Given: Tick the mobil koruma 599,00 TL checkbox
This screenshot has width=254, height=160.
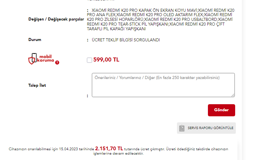Looking at the screenshot, I should point(89,60).
